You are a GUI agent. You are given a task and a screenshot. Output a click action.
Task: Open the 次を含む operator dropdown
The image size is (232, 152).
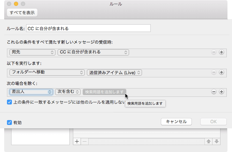tap(68, 92)
